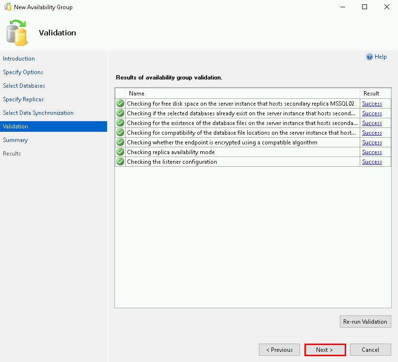The image size is (398, 362).
Task: Open Success link for listener configuration
Action: (x=372, y=162)
